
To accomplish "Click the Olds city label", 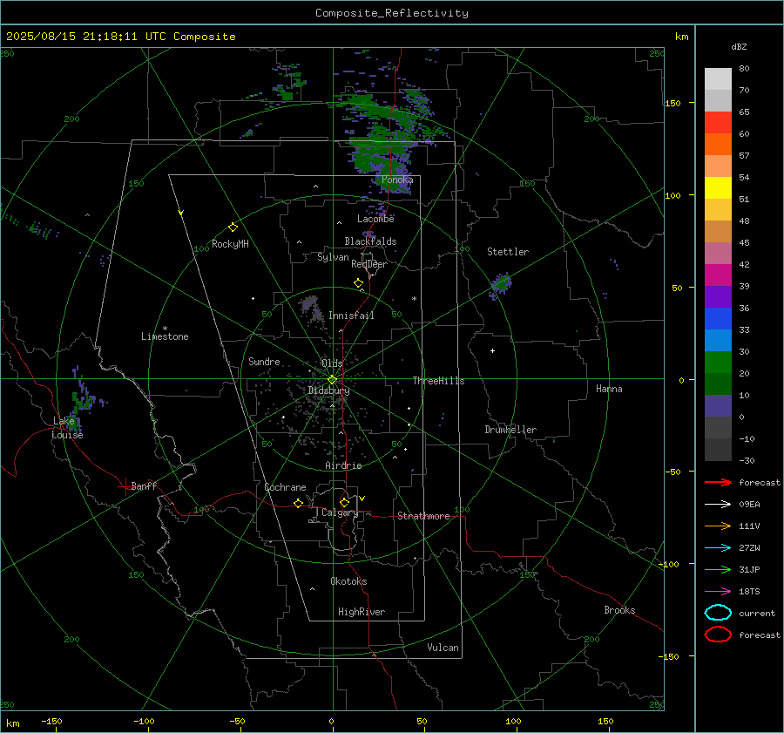I will [x=332, y=363].
